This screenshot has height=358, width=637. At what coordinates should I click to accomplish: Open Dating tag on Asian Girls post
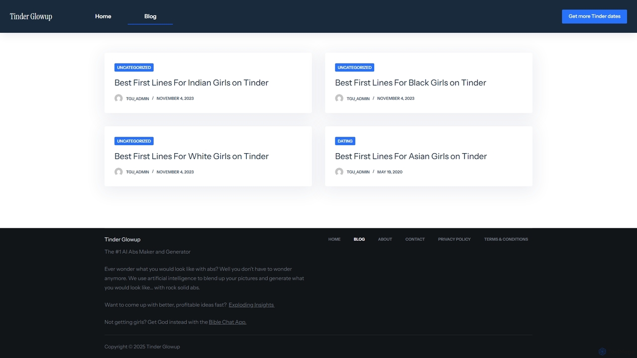(345, 141)
